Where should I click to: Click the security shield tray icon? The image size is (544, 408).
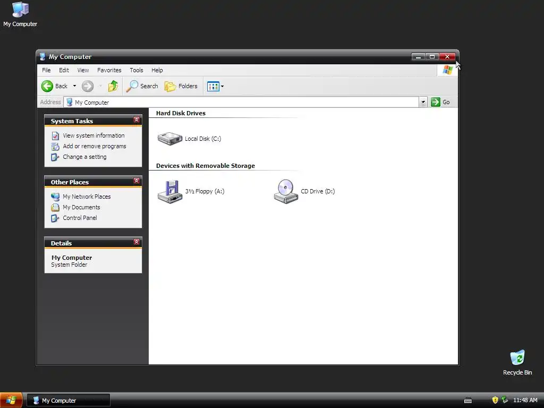click(x=495, y=400)
